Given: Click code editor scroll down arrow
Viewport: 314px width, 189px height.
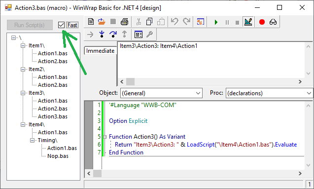Looking at the screenshot, I should pyautogui.click(x=309, y=165).
